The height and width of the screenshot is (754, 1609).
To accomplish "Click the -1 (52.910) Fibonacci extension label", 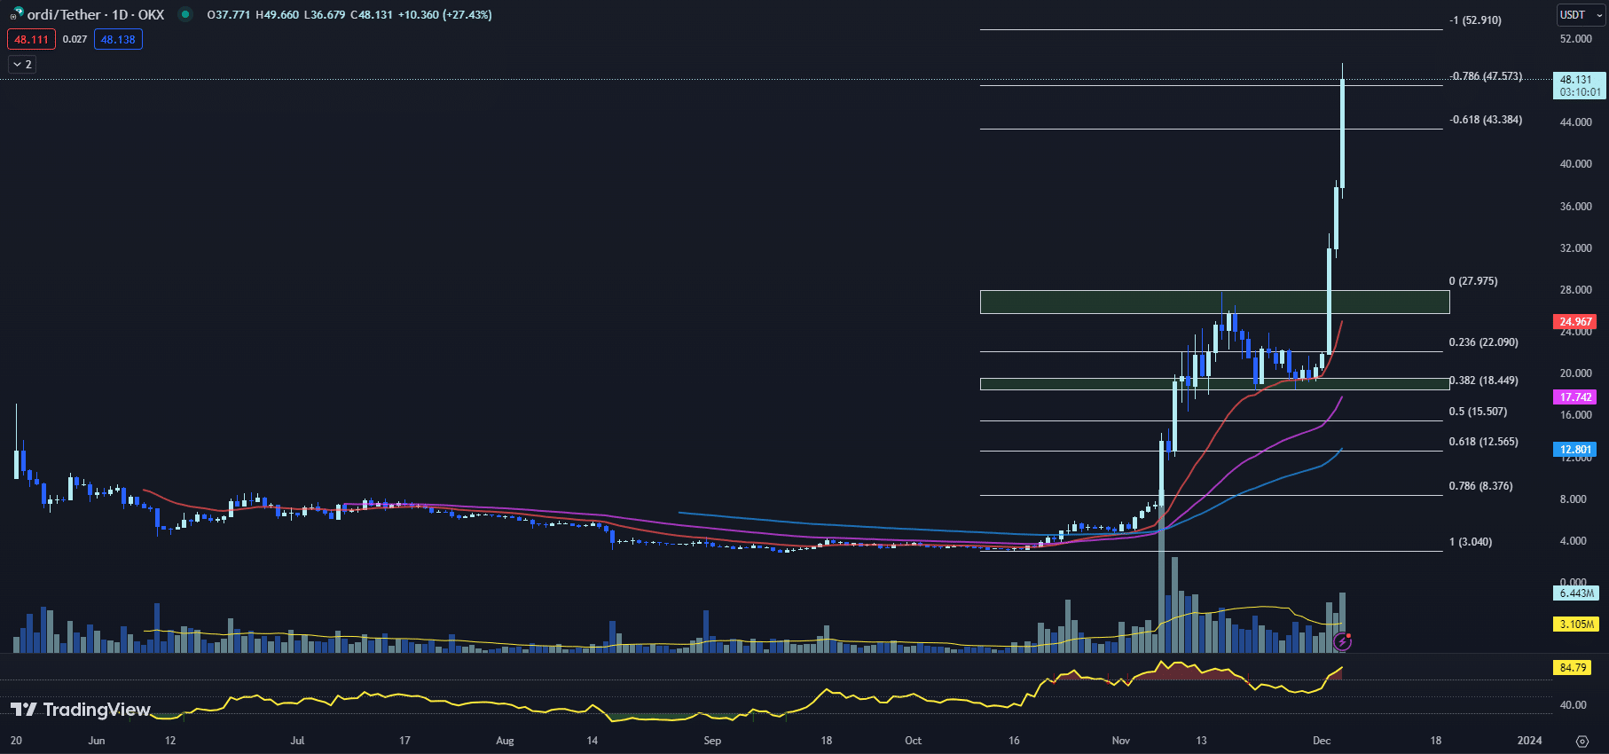I will click(1475, 20).
